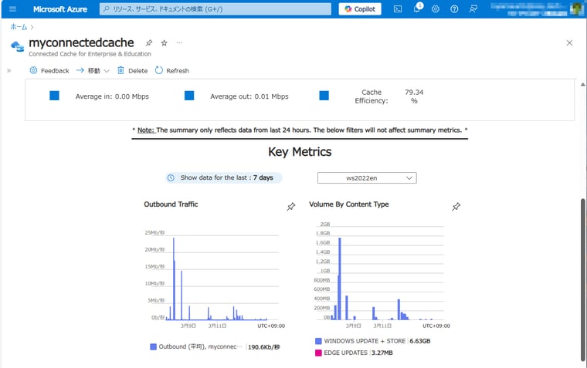Change time range 'Show data for the last 7 days'
Image resolution: width=587 pixels, height=368 pixels.
click(x=224, y=177)
